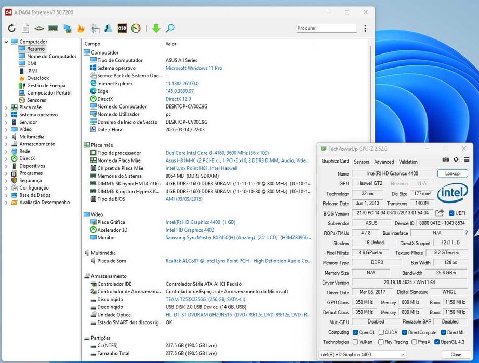Open the OSD panel icon

tap(122, 28)
